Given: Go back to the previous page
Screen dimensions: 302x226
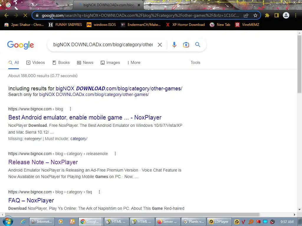Looking at the screenshot, I should [x=6, y=15].
